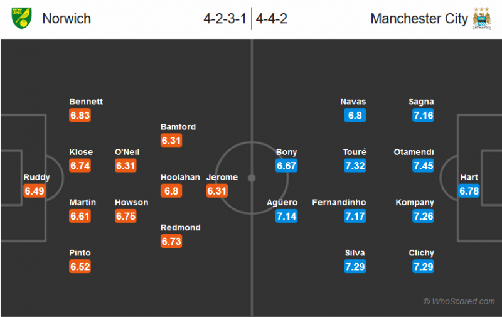Click Hoolahan's 6.8 rating badge
This screenshot has width=502, height=317.
pyautogui.click(x=171, y=191)
